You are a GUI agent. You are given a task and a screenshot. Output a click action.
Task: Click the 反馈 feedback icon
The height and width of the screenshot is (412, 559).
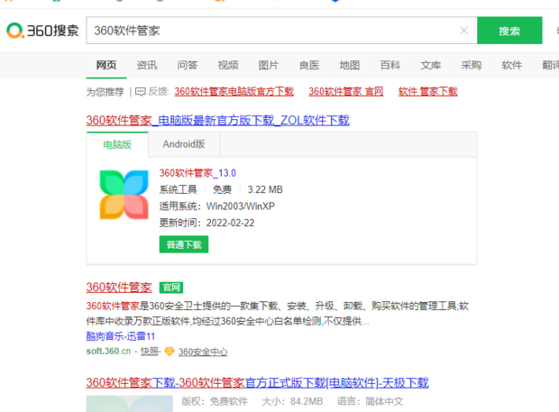click(141, 92)
